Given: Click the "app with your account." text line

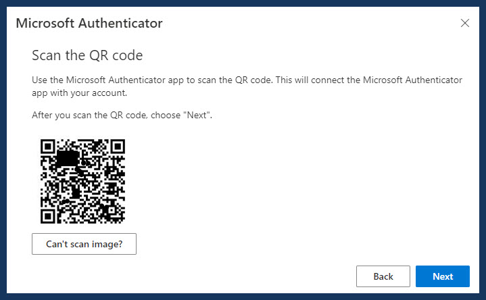Looking at the screenshot, I should point(79,93).
